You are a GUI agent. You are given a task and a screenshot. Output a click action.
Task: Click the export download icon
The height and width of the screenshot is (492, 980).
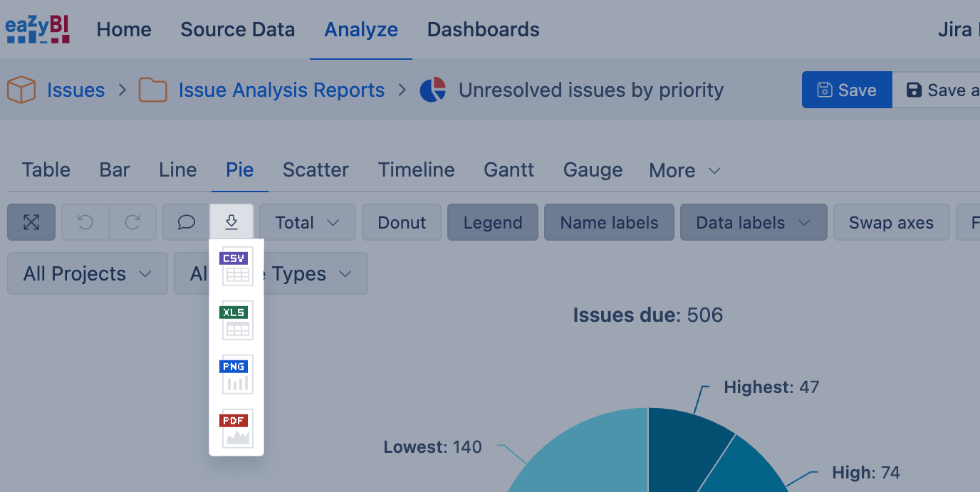pos(231,223)
